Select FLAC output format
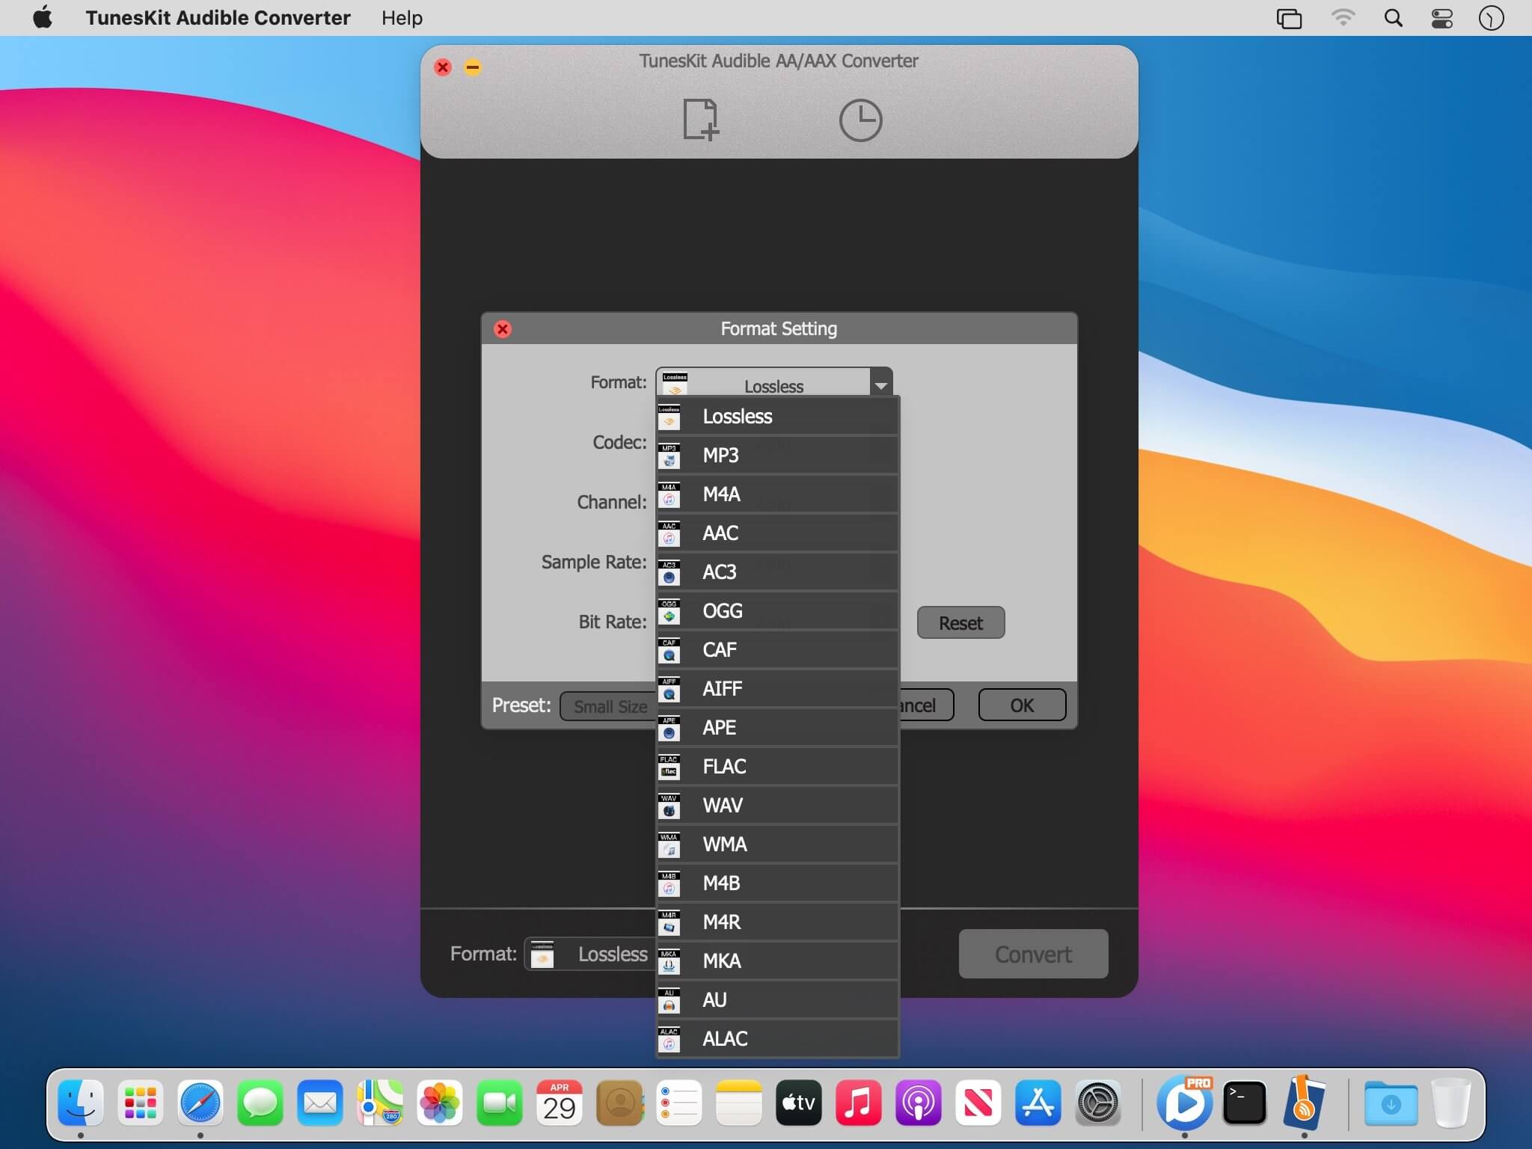Viewport: 1532px width, 1149px height. (x=777, y=766)
